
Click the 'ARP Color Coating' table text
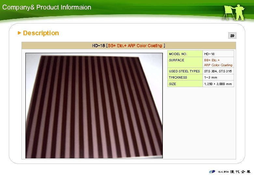pos(218,65)
